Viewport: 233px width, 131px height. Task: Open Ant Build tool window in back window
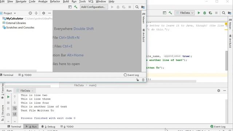[230, 41]
